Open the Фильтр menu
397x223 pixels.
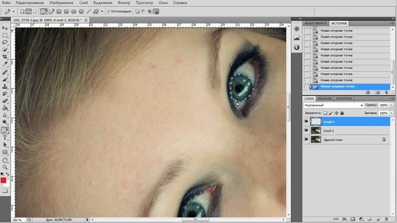124,2
